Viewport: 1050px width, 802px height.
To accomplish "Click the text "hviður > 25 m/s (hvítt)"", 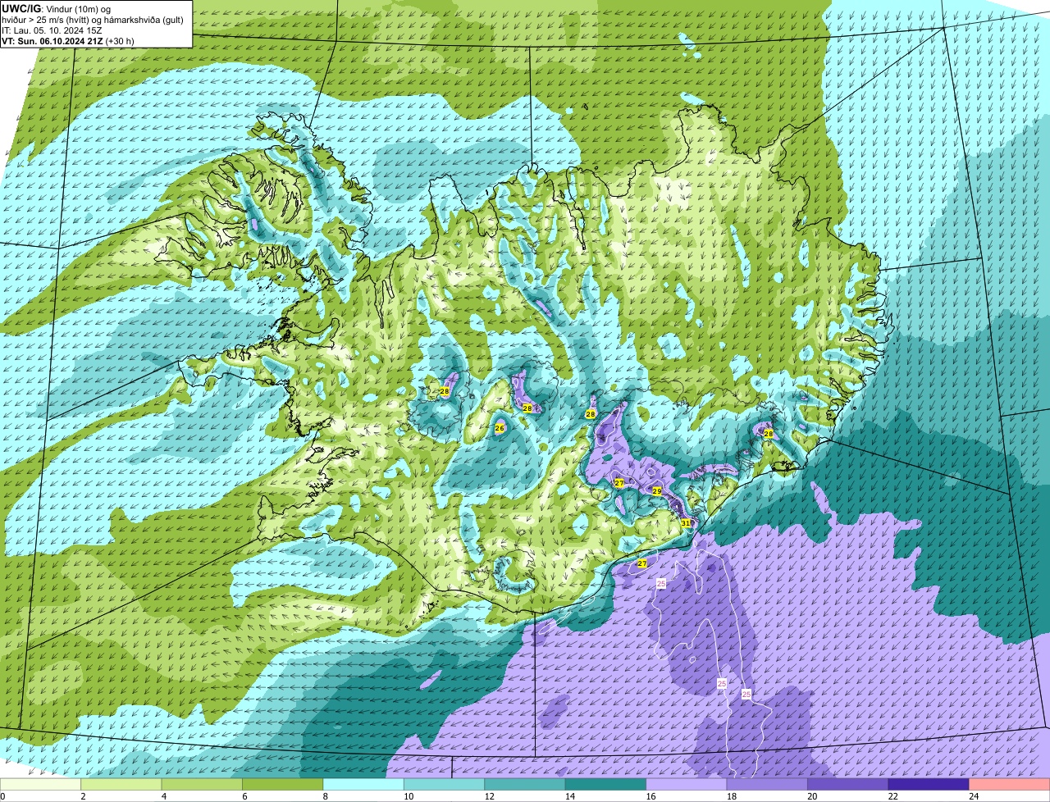I will point(47,20).
